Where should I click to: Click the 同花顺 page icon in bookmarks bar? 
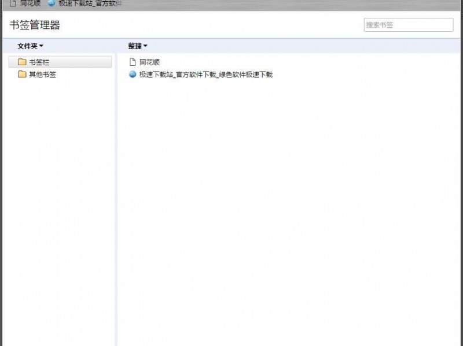point(13,3)
